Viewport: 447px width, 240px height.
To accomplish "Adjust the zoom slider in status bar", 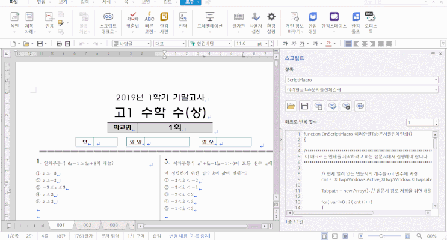I will [381, 236].
